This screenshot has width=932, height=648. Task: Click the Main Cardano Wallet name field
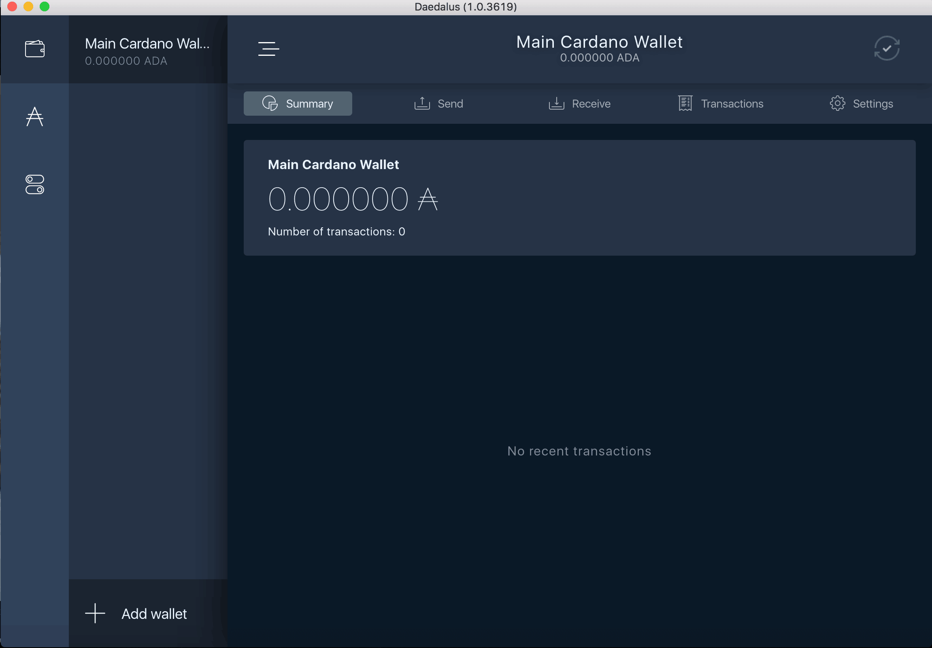click(334, 164)
